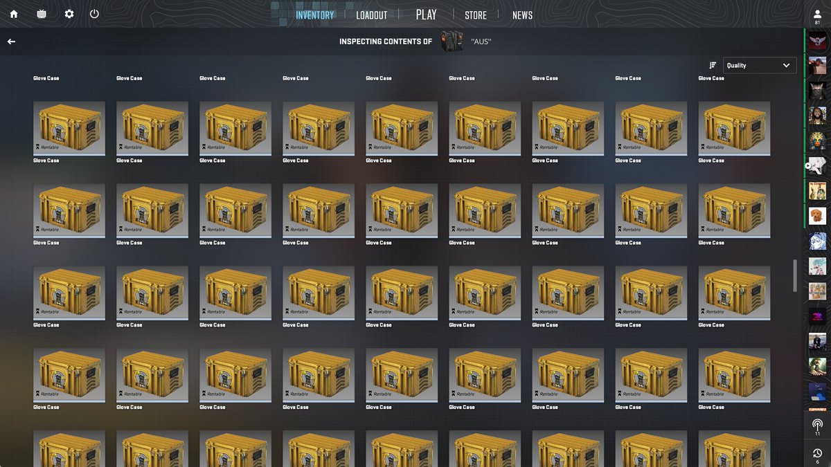
Task: Open the broadcast icon showing 11
Action: [x=817, y=426]
